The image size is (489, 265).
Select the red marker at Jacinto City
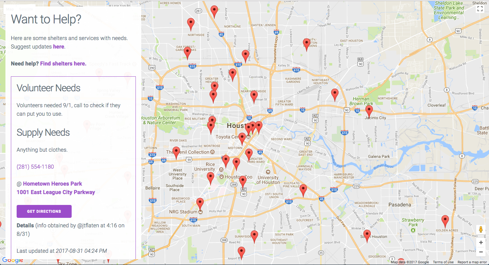(369, 111)
